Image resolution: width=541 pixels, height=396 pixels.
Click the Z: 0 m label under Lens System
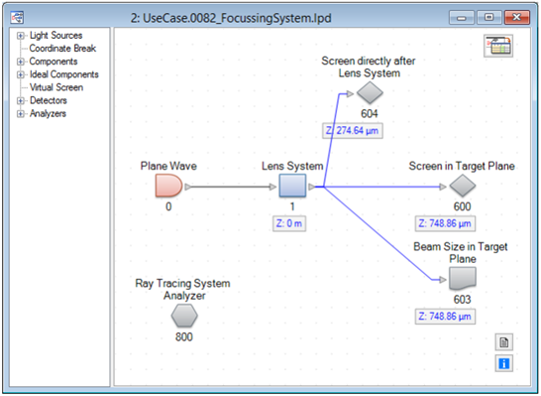click(x=289, y=223)
